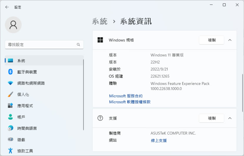This screenshot has width=244, height=156.
Task: Close the 設定 window
Action: click(x=237, y=5)
